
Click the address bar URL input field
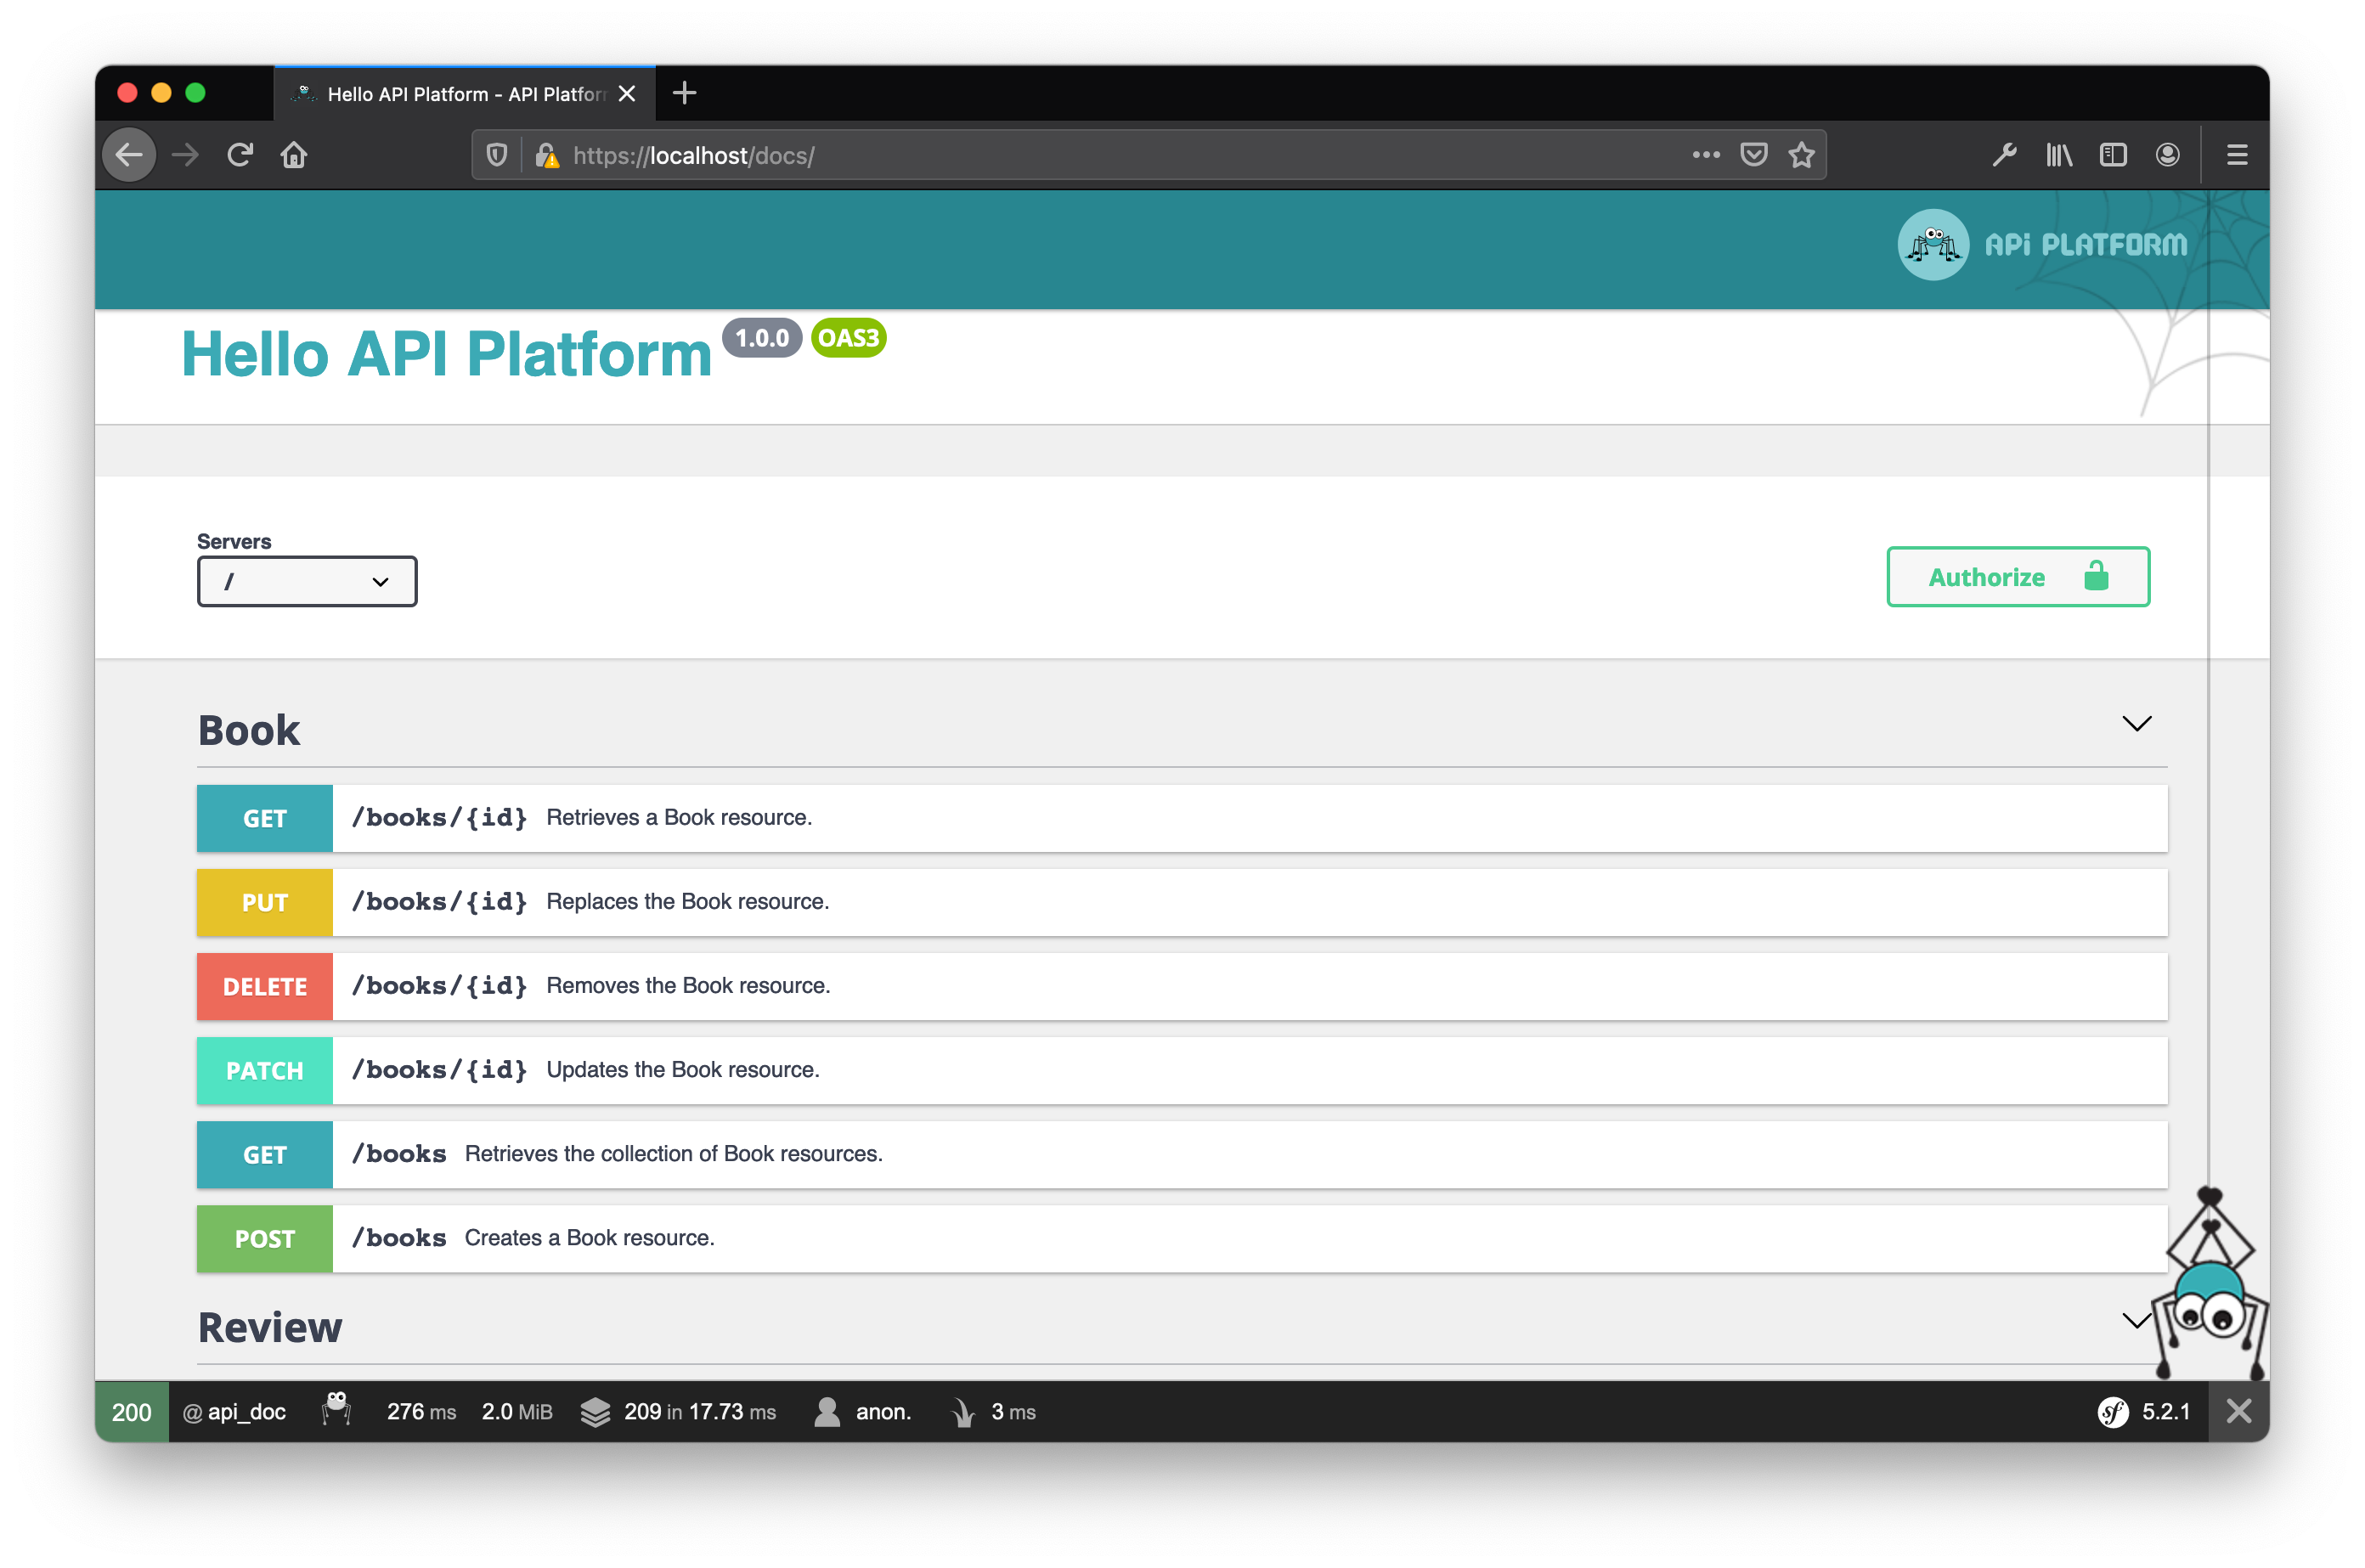[1154, 154]
